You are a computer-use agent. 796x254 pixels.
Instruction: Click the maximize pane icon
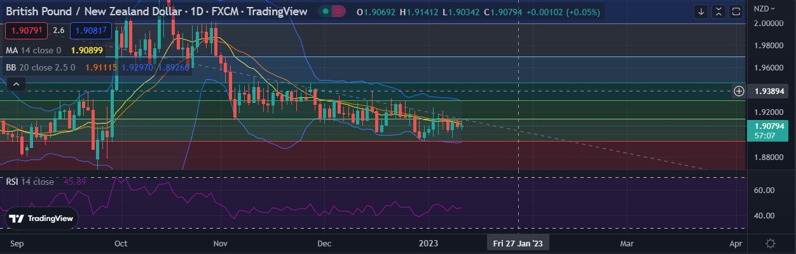736,11
